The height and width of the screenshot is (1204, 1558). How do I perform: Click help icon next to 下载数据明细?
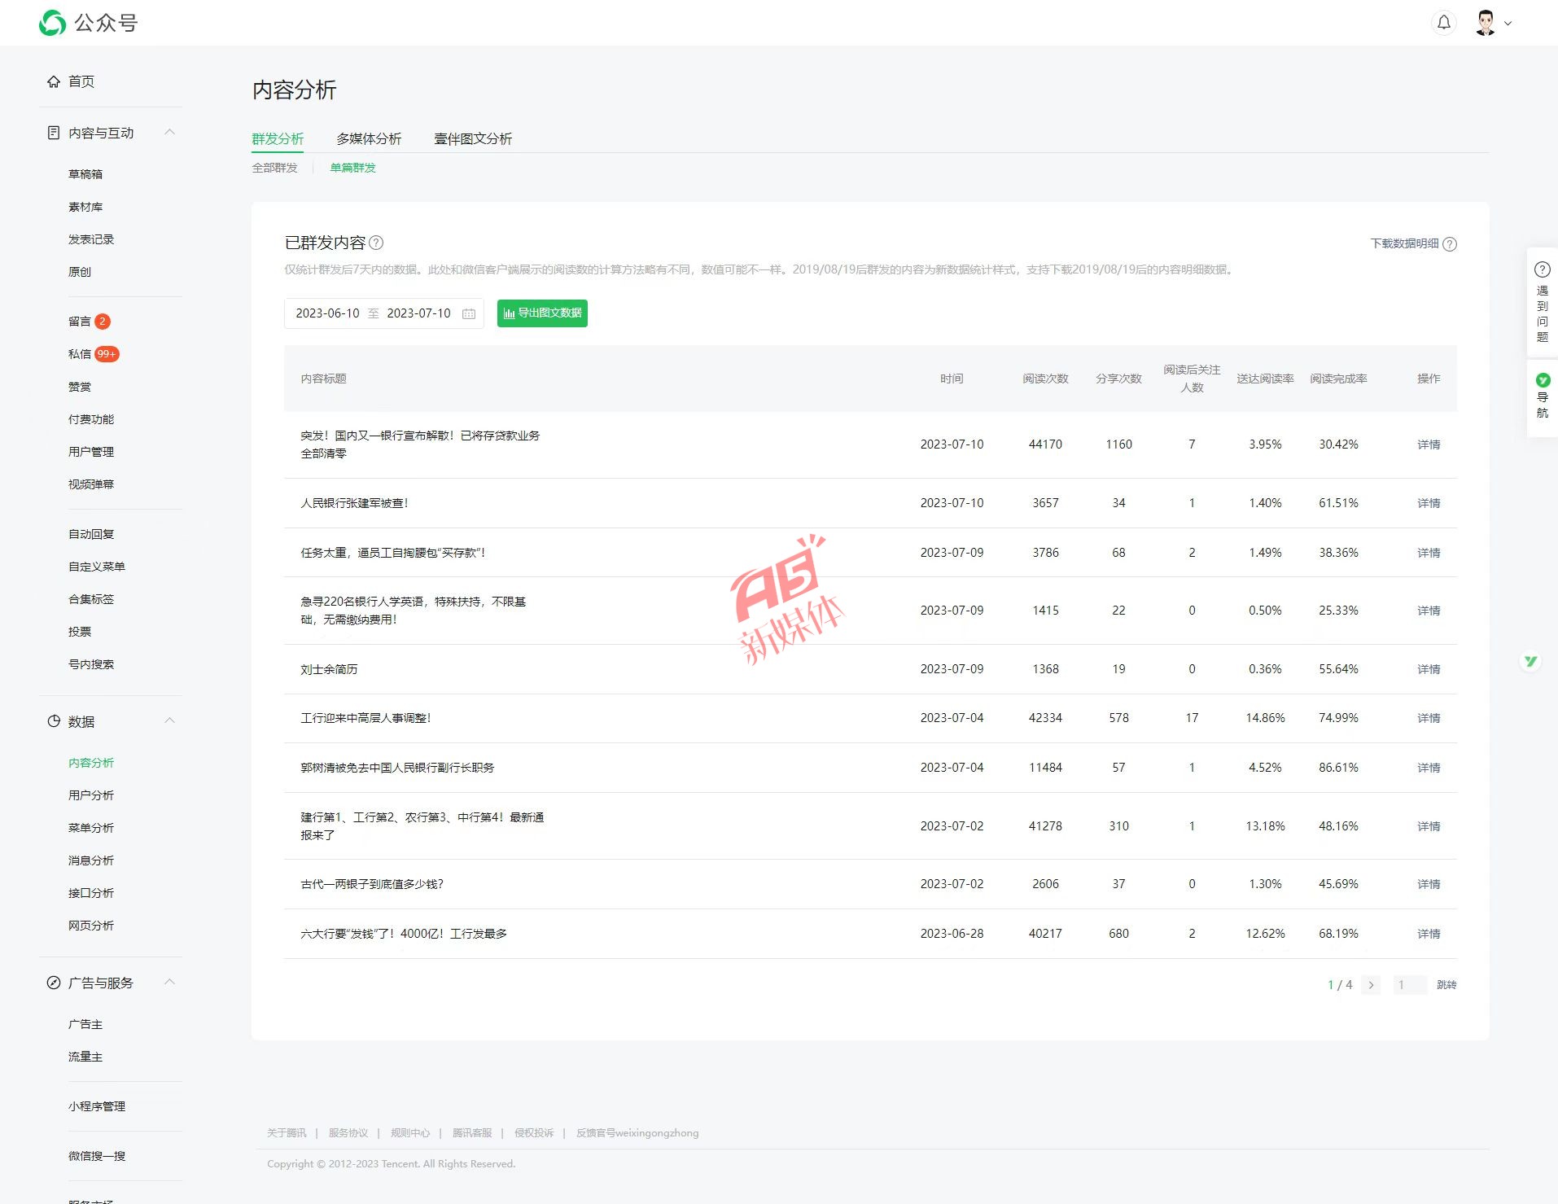pyautogui.click(x=1450, y=244)
